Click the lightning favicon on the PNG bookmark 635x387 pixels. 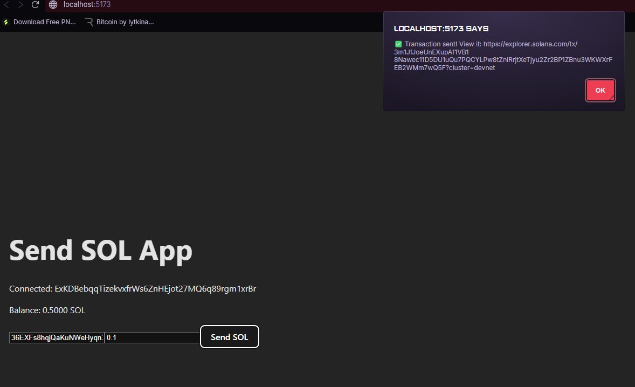pyautogui.click(x=6, y=22)
